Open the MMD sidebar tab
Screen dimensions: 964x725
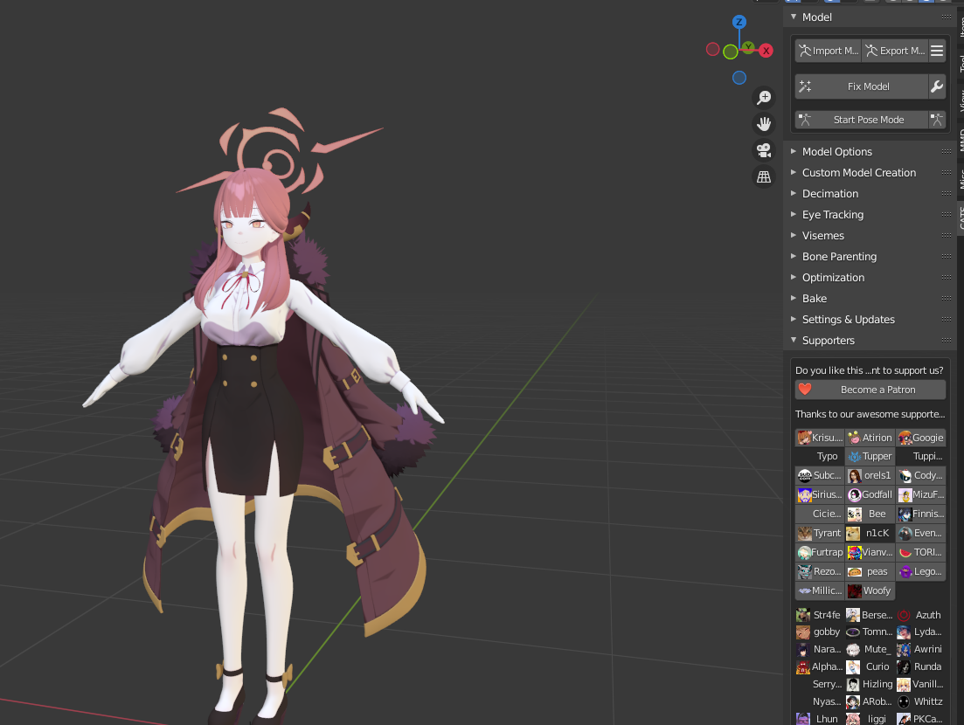961,141
